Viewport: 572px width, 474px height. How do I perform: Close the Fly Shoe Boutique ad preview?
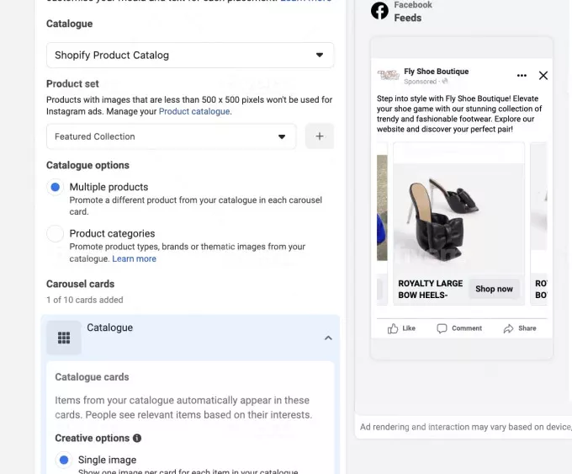(x=543, y=76)
